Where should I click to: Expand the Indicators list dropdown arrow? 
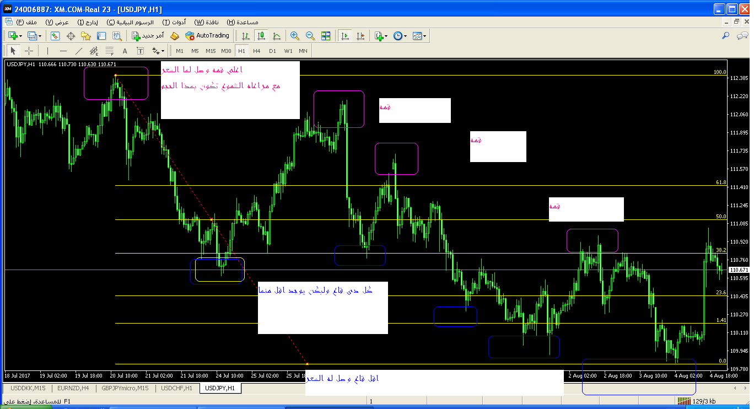pos(386,36)
